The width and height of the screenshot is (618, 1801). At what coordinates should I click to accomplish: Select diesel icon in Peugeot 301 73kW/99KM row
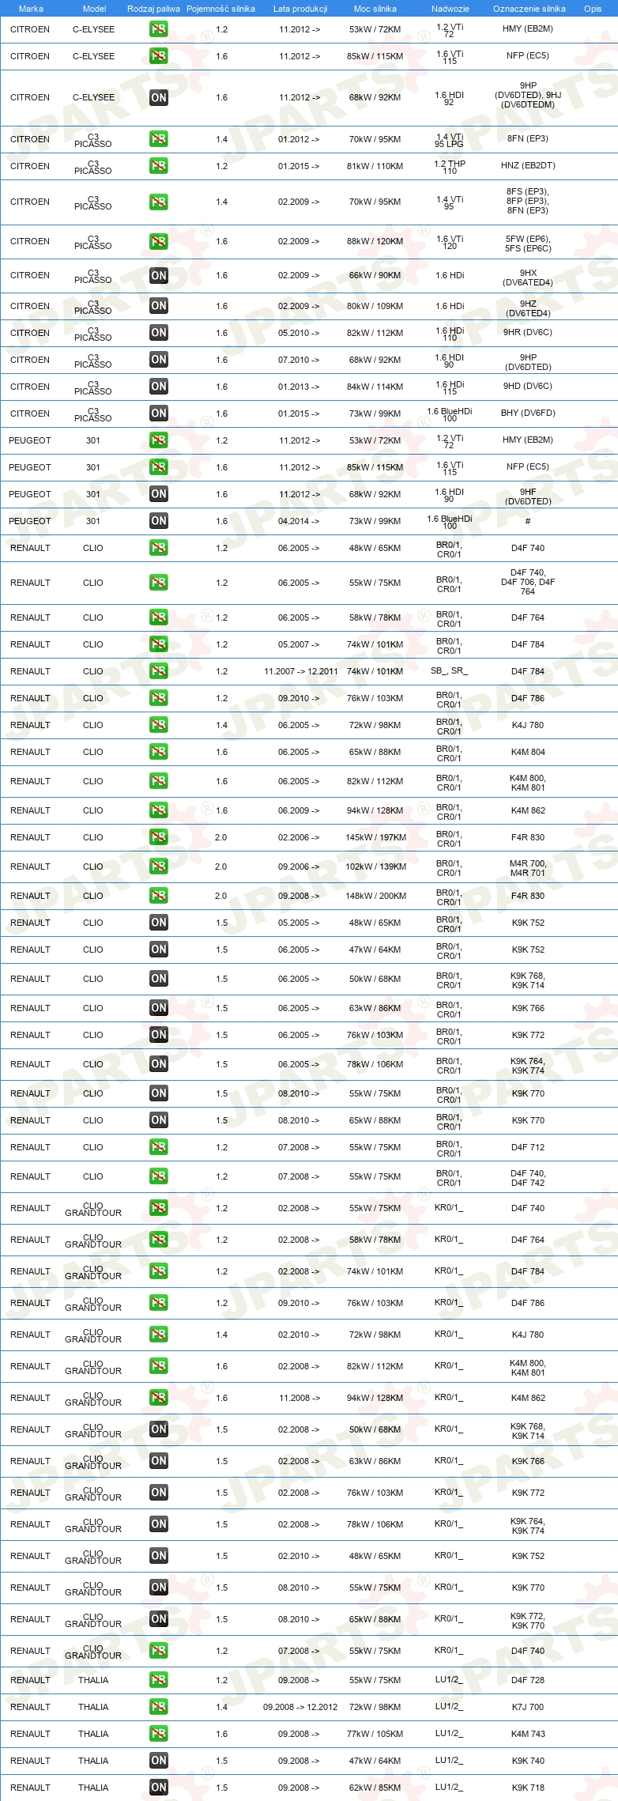pyautogui.click(x=159, y=521)
